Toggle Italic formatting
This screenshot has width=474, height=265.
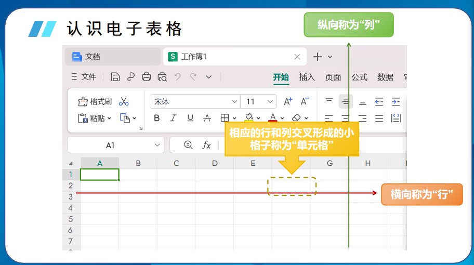coord(174,118)
